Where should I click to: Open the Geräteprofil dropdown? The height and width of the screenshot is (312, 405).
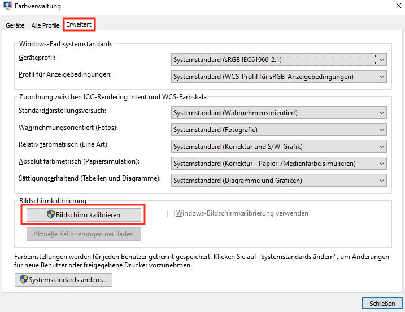[278, 60]
